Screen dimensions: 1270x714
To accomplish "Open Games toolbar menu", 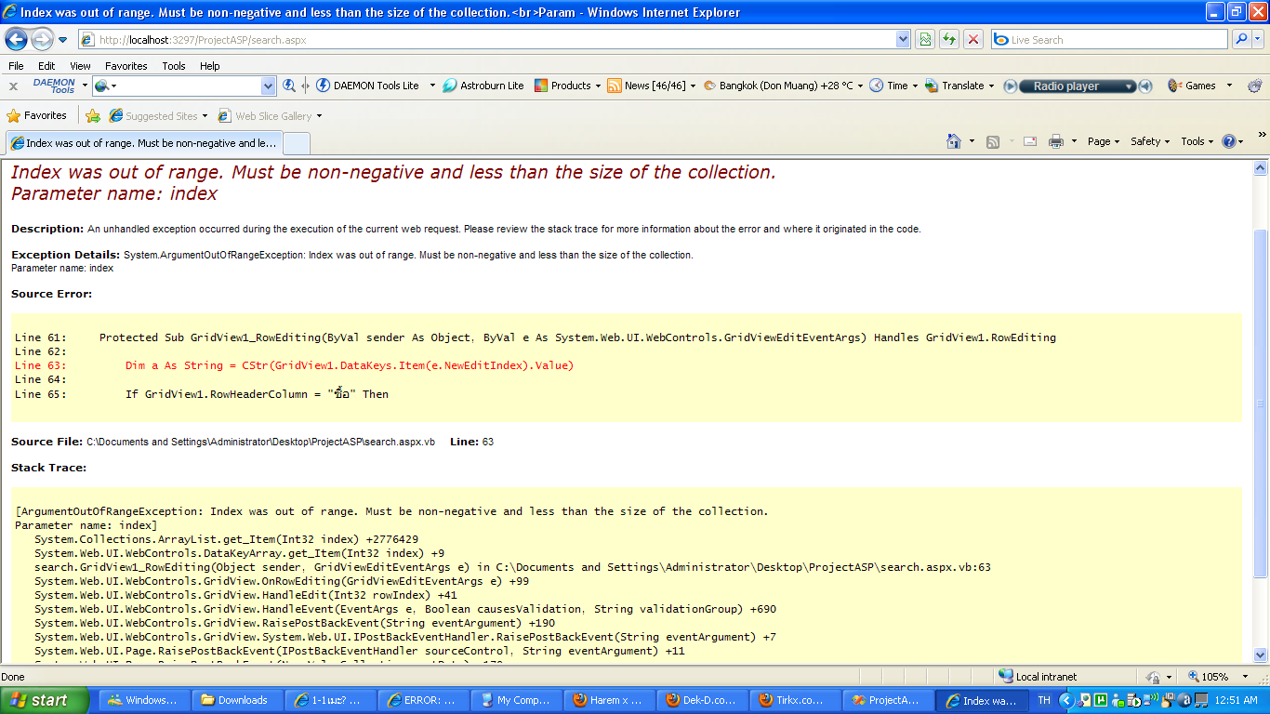I will tap(1199, 86).
